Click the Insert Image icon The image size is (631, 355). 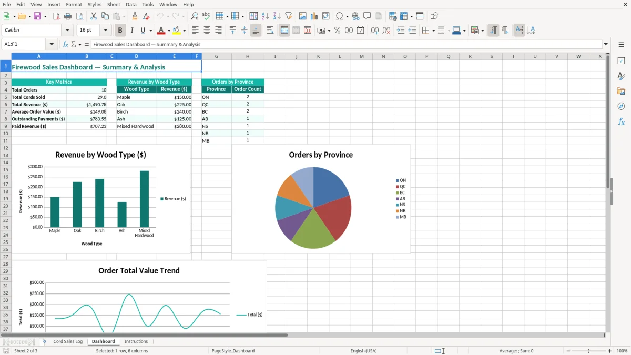click(x=303, y=16)
